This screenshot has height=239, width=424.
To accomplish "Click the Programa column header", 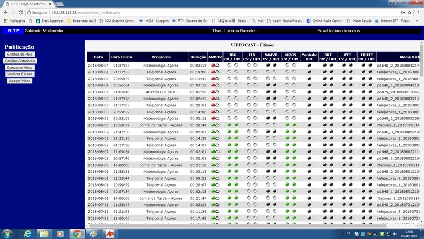I will click(161, 57).
